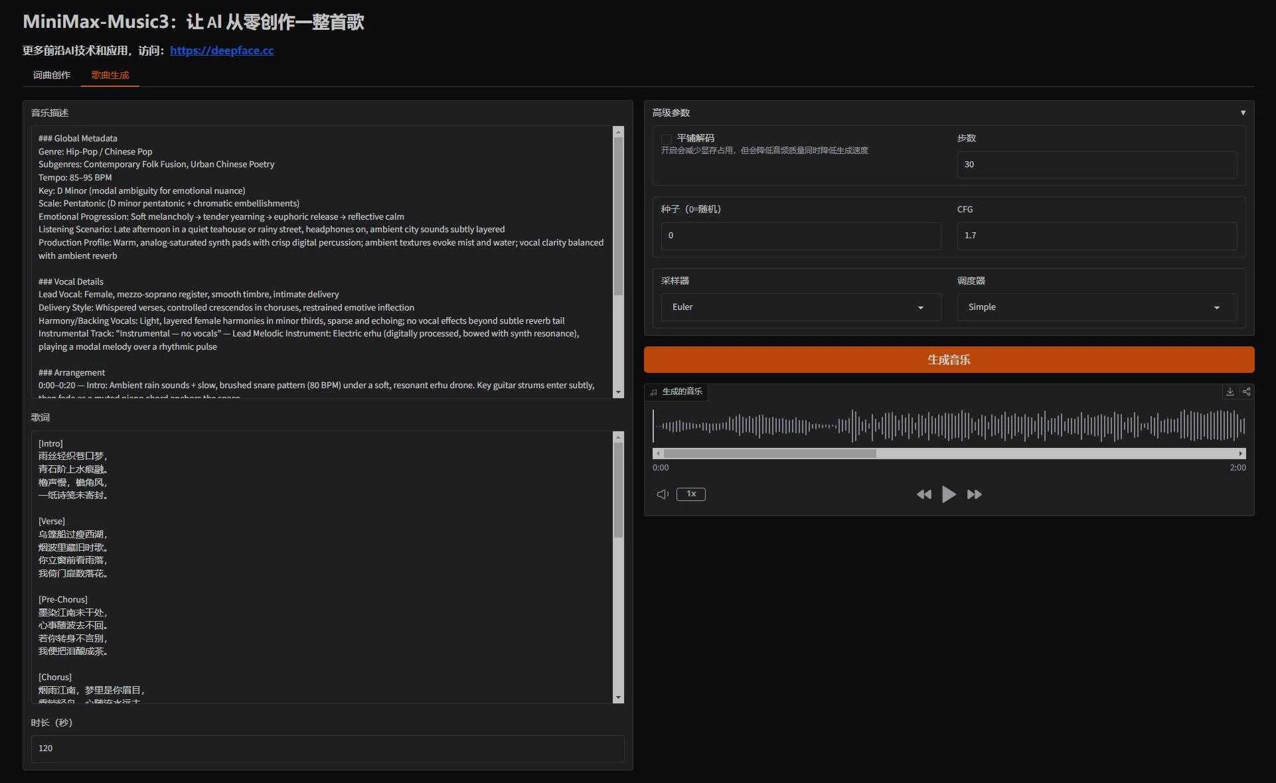The height and width of the screenshot is (783, 1276).
Task: Click 歌词 scrollbar down arrow
Action: [619, 698]
